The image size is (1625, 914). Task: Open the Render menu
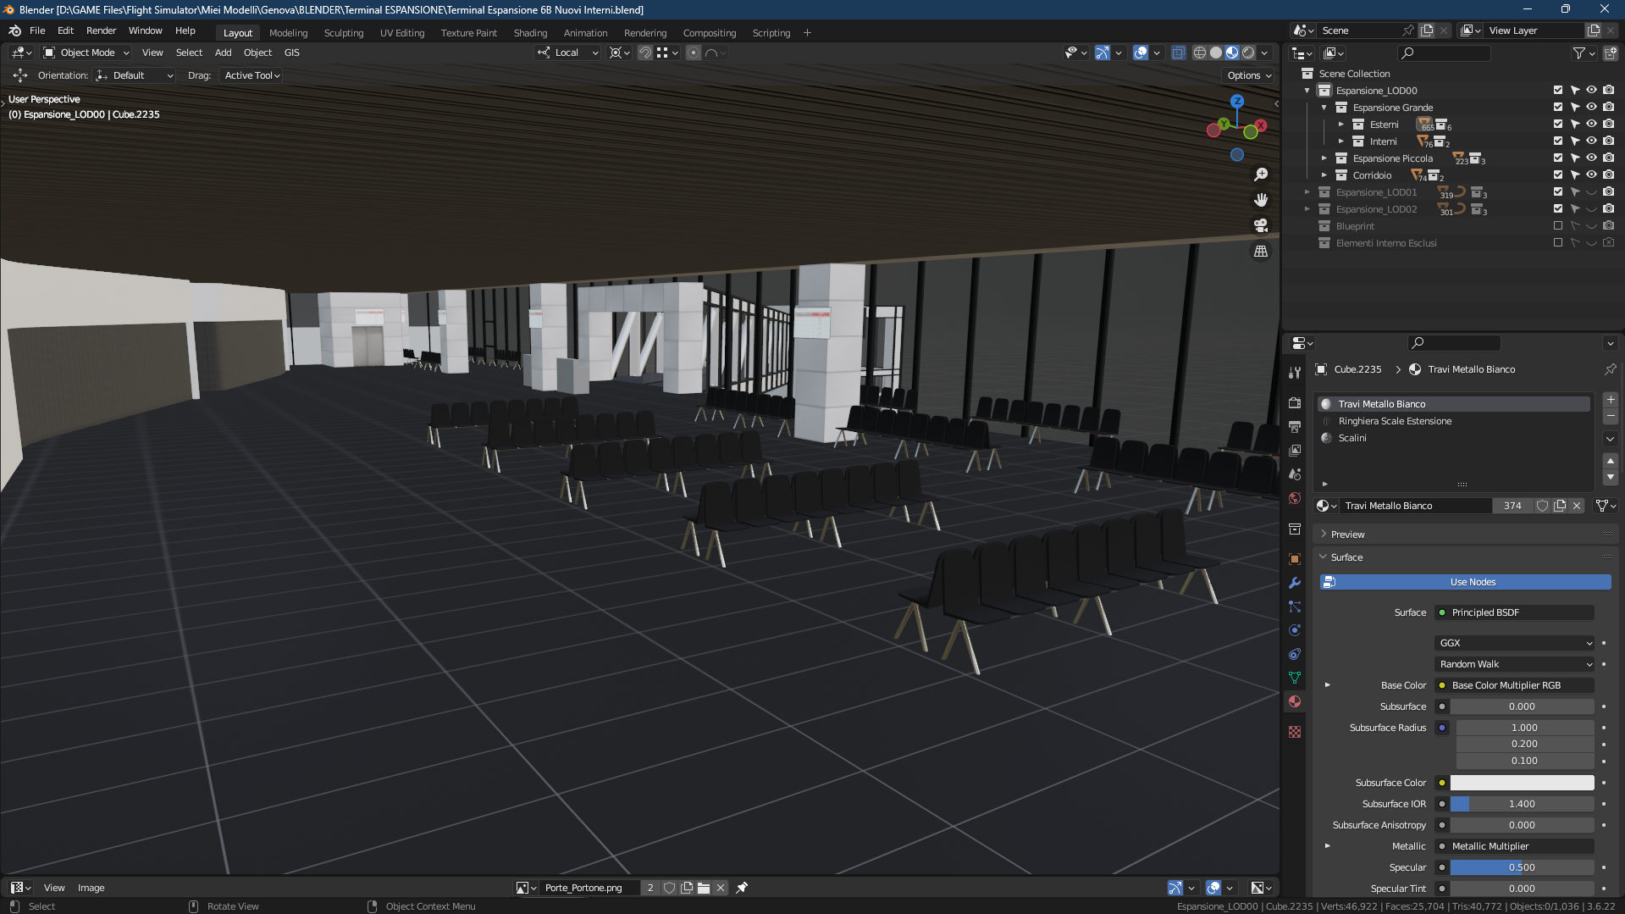(x=101, y=30)
